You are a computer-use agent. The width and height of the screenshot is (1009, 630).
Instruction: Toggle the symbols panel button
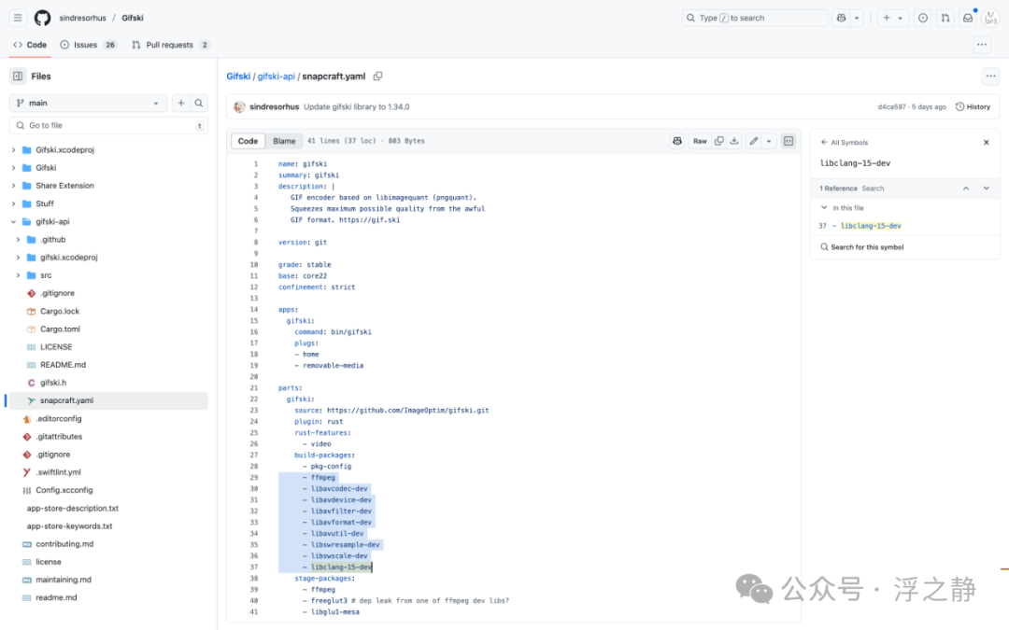(789, 141)
